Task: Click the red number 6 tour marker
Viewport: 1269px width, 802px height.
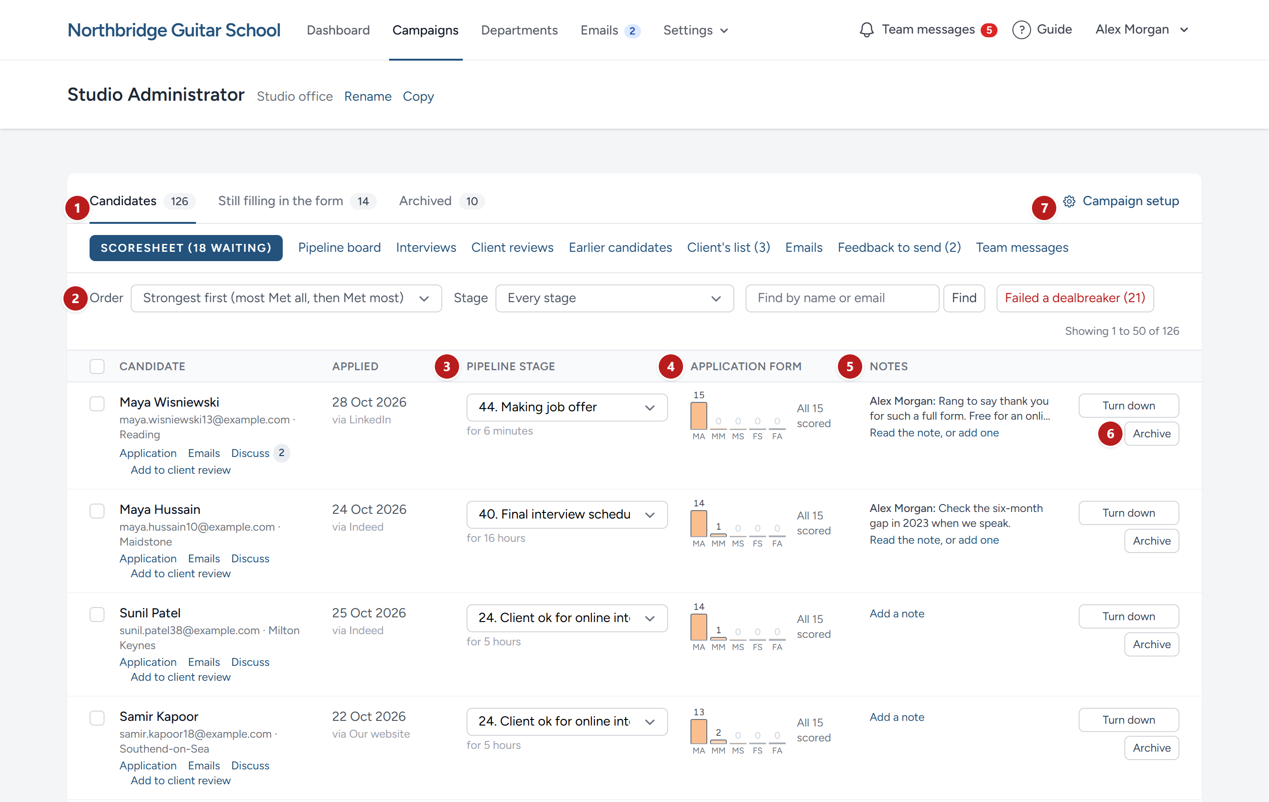Action: [x=1110, y=433]
